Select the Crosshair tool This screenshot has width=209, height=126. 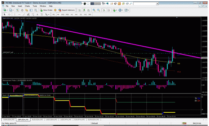pyautogui.click(x=9, y=14)
